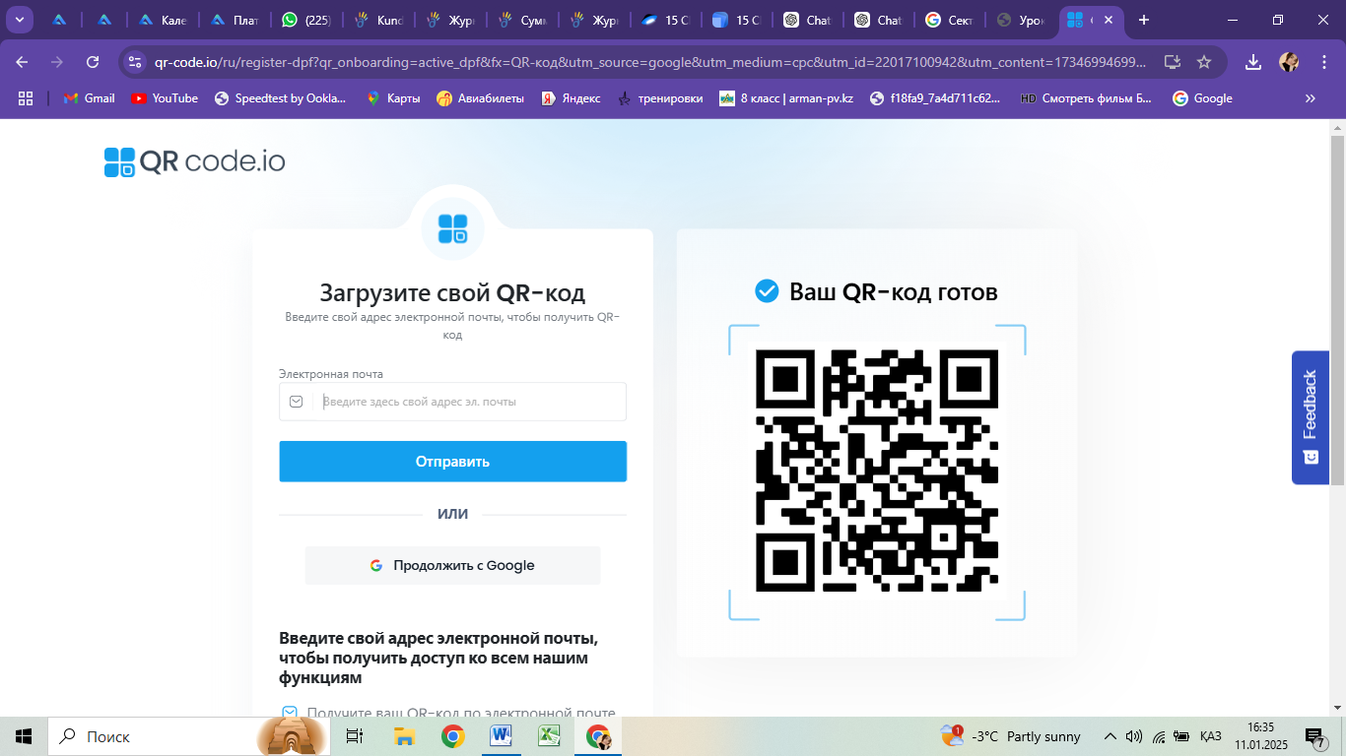Open the Смотреть фильм bookmark
Screen dimensions: 1346x756
(1086, 98)
